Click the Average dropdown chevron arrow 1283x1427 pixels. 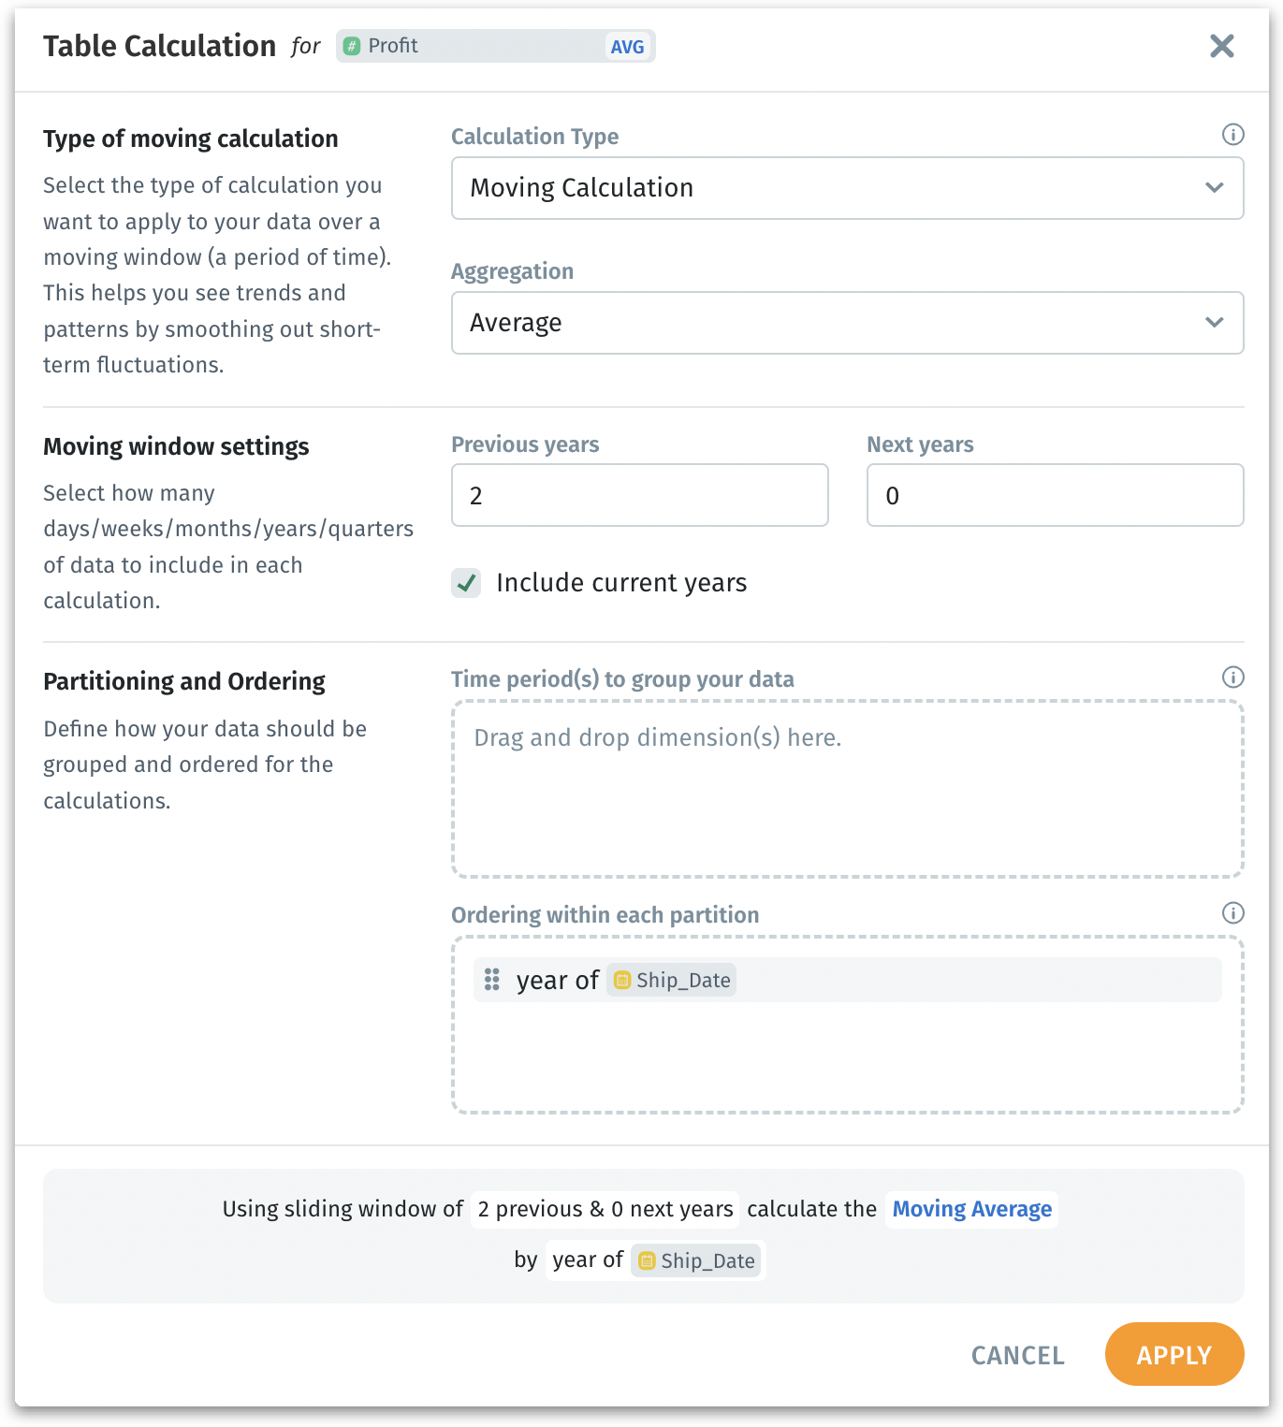[1214, 323]
